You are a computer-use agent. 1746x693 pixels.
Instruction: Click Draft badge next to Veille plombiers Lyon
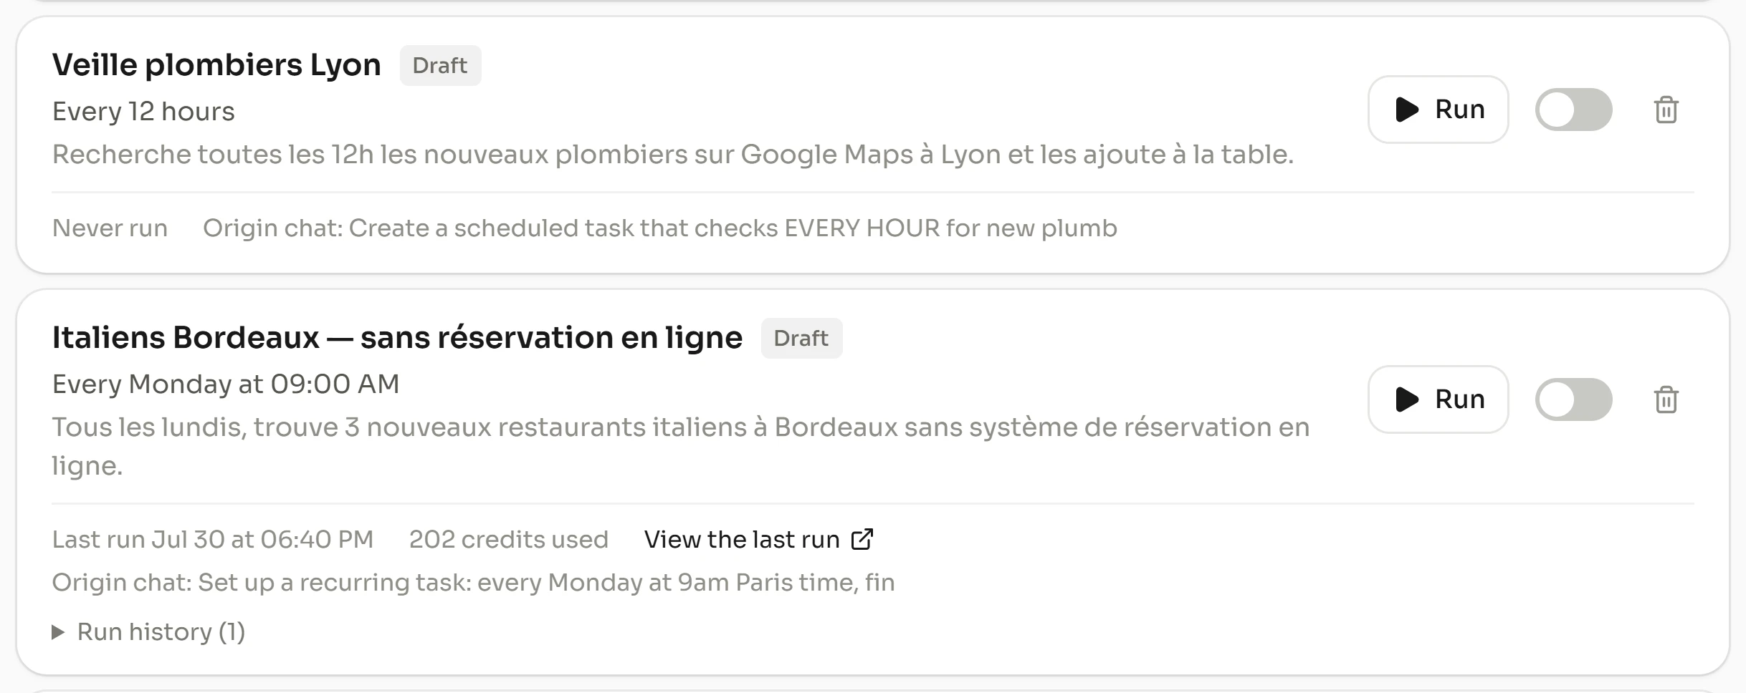point(440,65)
